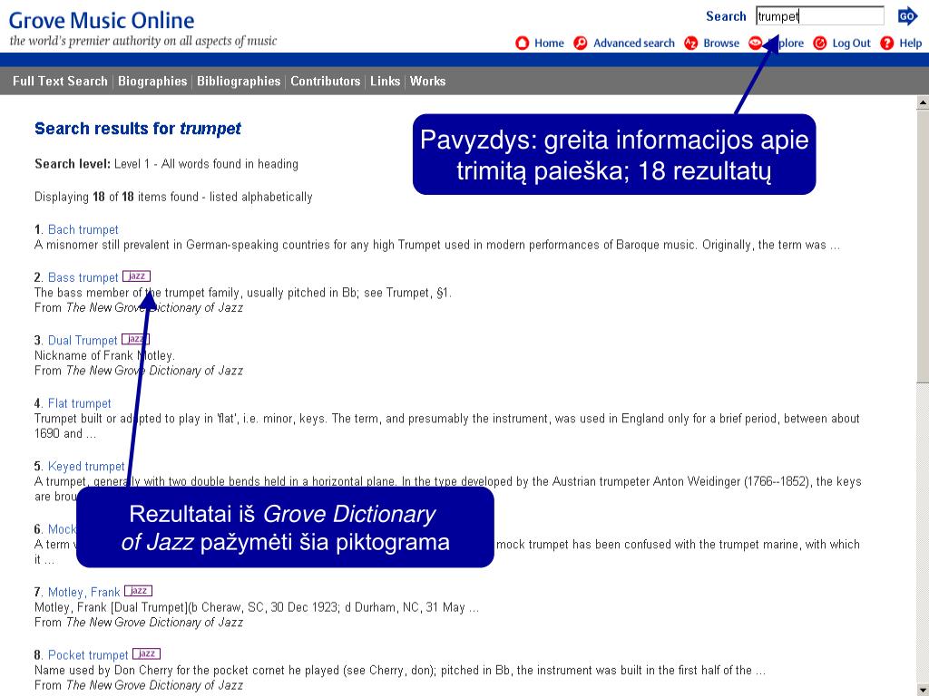Open the Home link
The image size is (929, 696).
click(x=549, y=43)
